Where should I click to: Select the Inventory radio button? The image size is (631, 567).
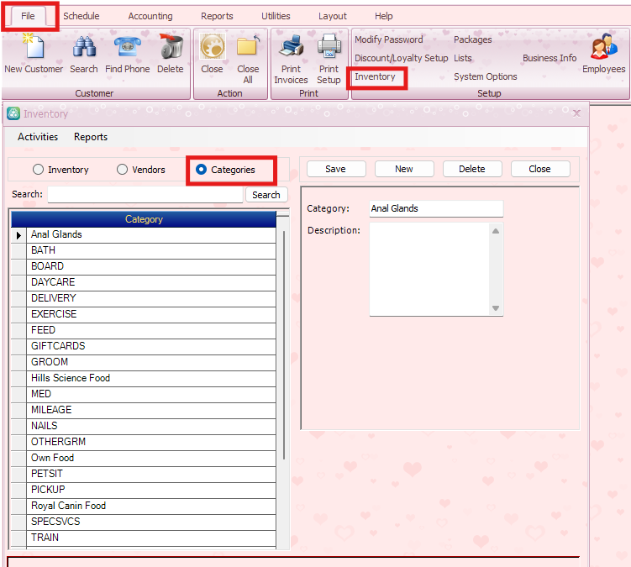[x=39, y=170]
